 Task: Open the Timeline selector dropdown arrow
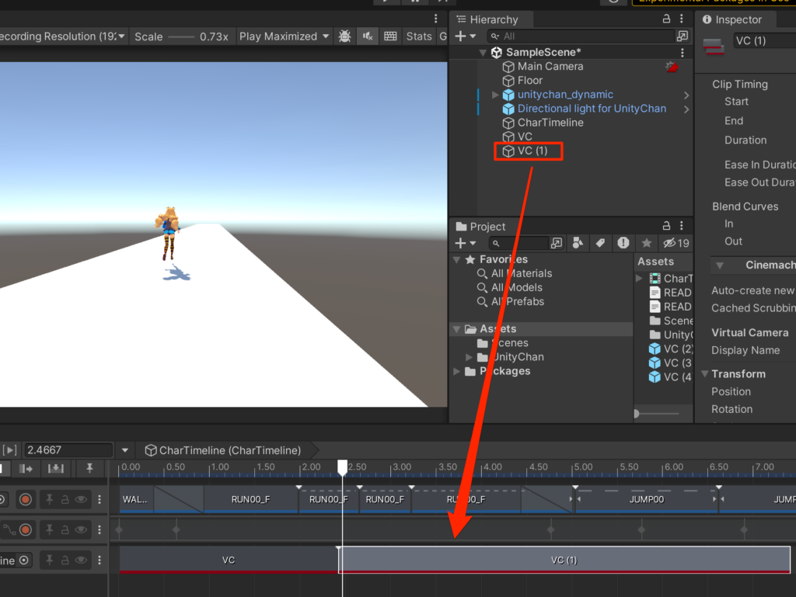[x=125, y=450]
